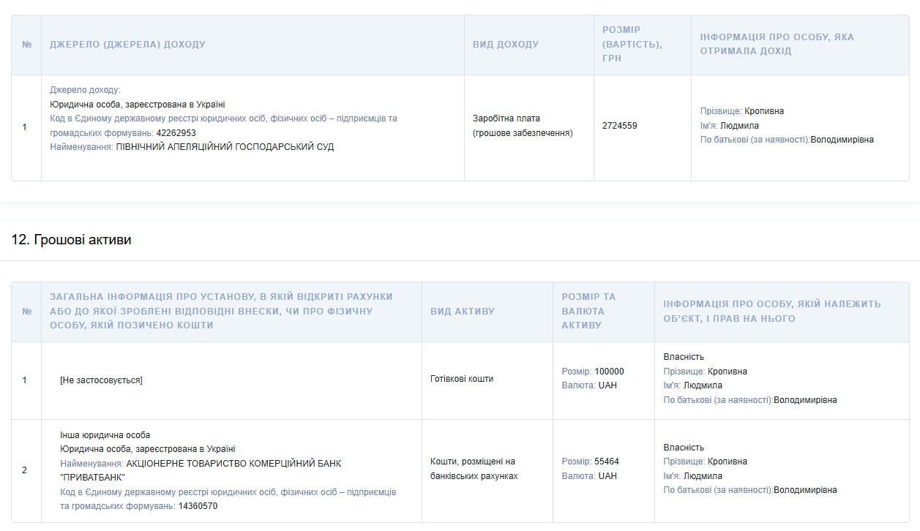Click "Загальна інформація про установу" column header
Viewport: 920px width, 531px height.
tap(221, 311)
